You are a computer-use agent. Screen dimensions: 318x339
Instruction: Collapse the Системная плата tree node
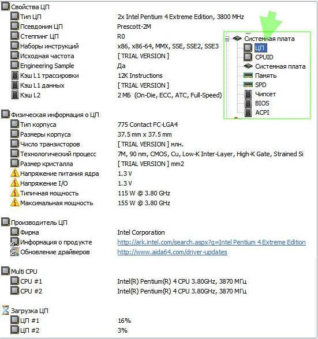coord(227,39)
